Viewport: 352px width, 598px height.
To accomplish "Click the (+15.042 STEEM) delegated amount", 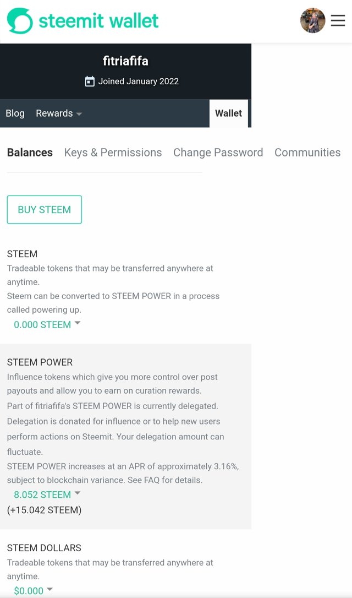I will click(x=44, y=510).
